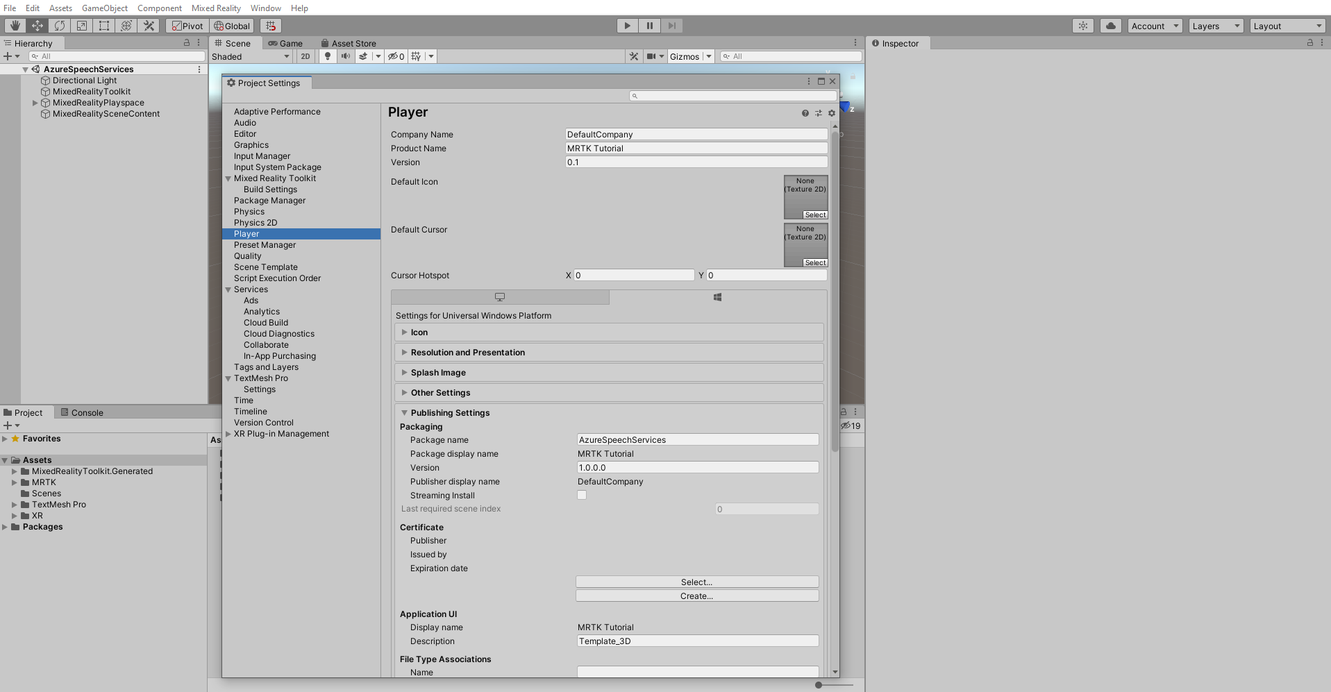1331x692 pixels.
Task: Toggle 2D scene view mode
Action: pyautogui.click(x=305, y=56)
